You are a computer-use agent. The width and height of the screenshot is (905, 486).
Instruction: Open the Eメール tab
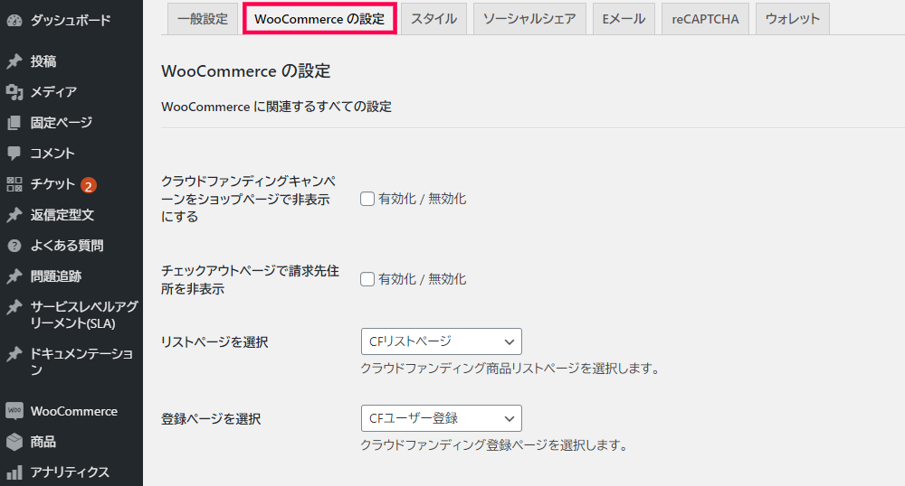(624, 19)
